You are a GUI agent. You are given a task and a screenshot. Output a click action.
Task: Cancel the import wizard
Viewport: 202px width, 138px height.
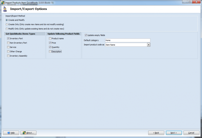click(x=191, y=133)
